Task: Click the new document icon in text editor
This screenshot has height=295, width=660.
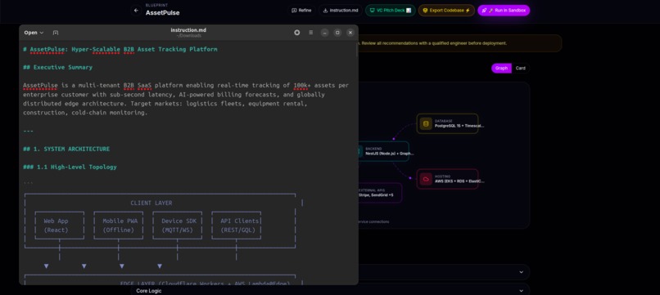Action: pyautogui.click(x=56, y=33)
